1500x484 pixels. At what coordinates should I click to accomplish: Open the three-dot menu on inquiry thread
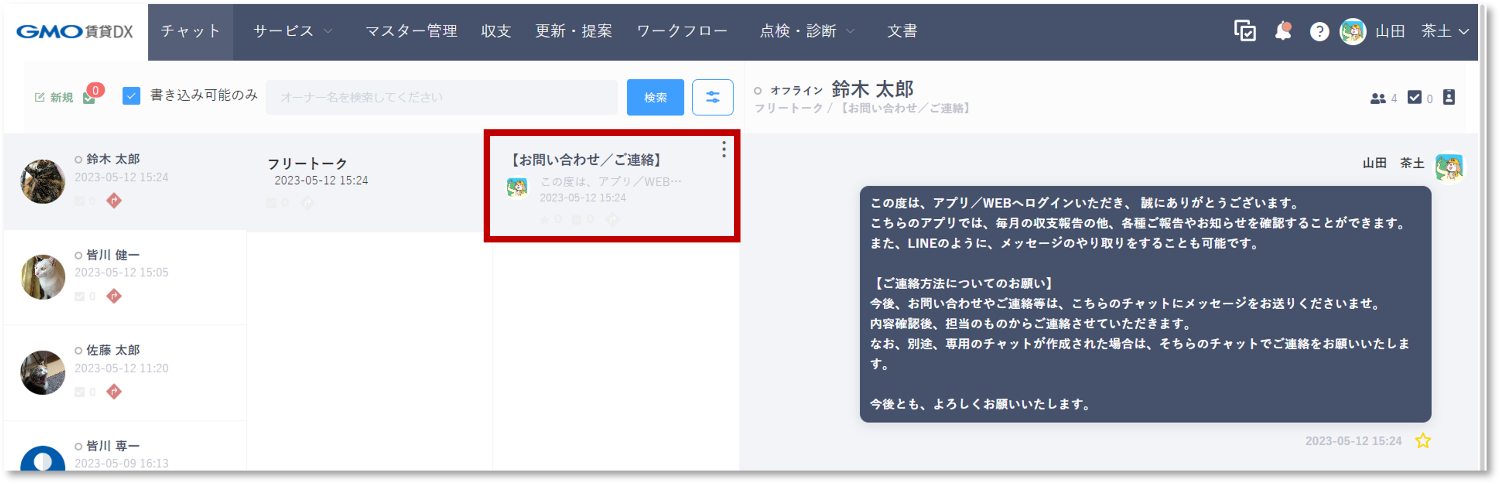coord(724,150)
